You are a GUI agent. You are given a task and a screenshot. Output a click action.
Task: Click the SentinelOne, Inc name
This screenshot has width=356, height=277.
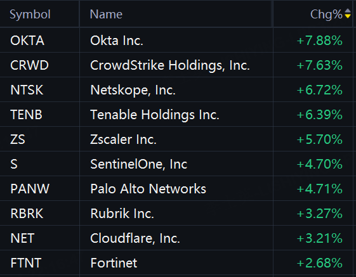(x=139, y=164)
